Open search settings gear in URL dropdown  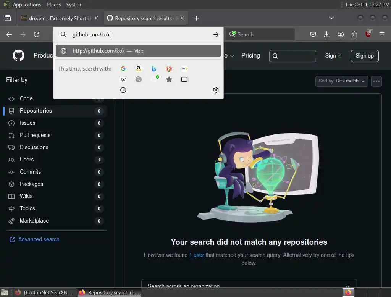point(216,90)
